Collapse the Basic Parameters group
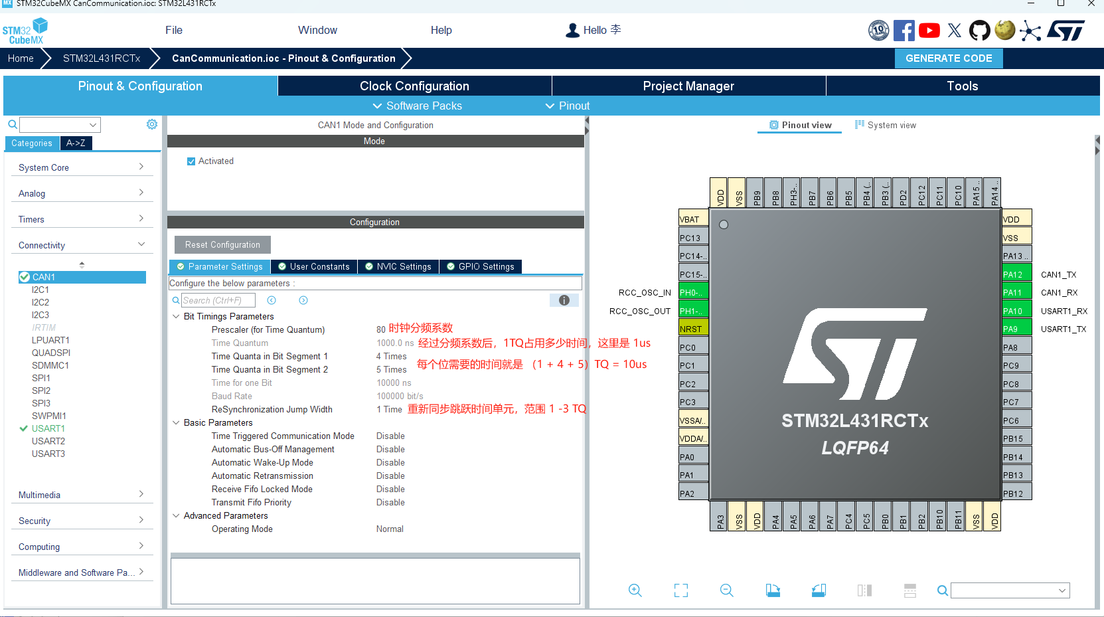This screenshot has height=617, width=1104. pyautogui.click(x=176, y=422)
